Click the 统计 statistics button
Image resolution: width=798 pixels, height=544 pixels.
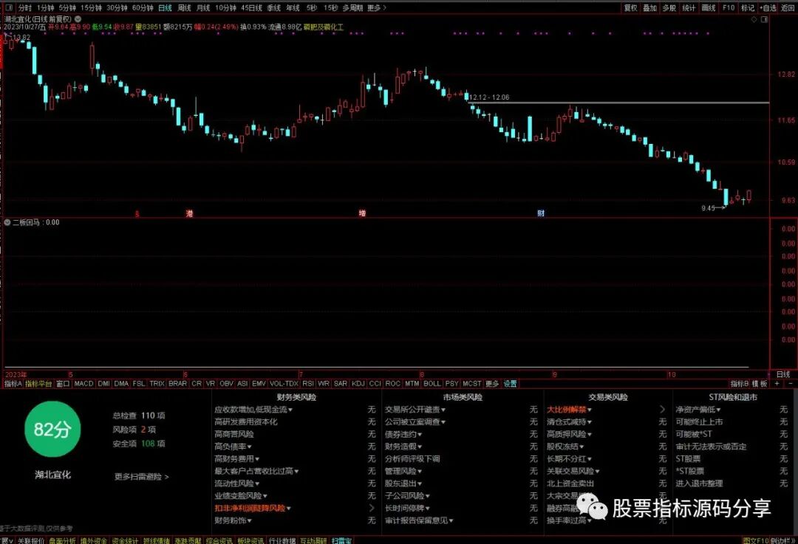[689, 7]
